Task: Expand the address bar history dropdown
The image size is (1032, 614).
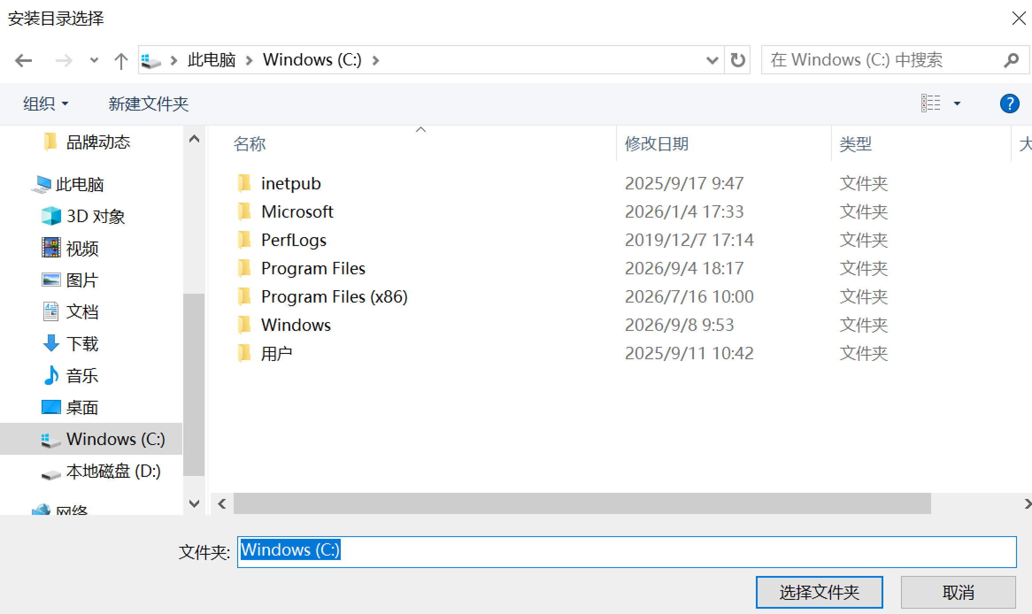Action: tap(712, 60)
